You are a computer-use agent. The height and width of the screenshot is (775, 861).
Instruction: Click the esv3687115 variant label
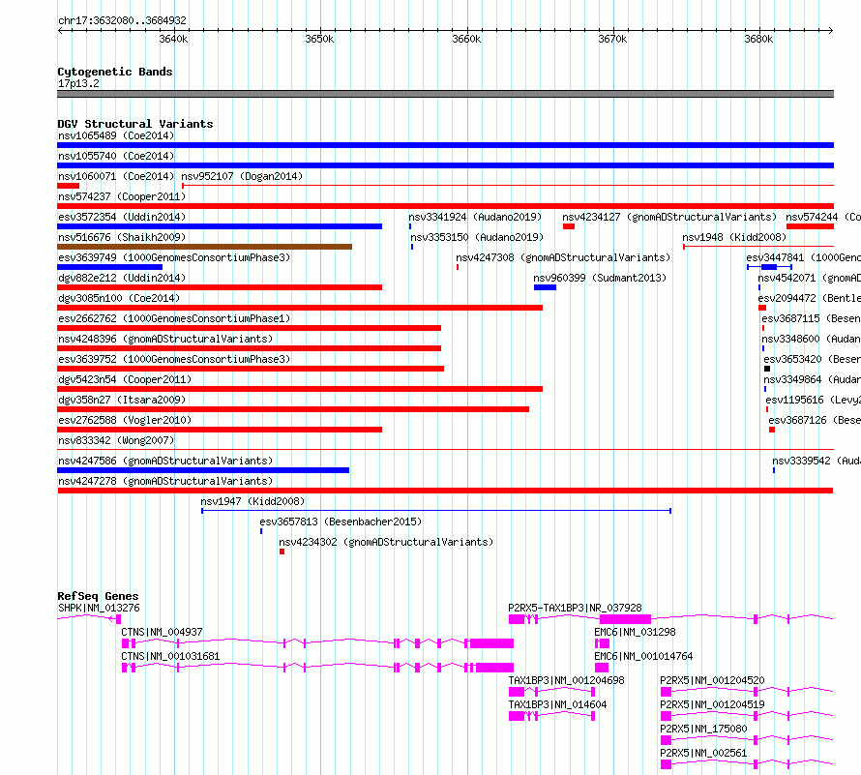(x=811, y=318)
